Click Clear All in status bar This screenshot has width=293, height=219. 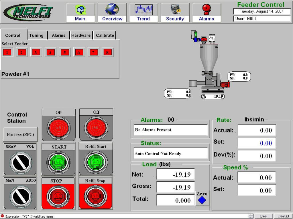[283, 216]
